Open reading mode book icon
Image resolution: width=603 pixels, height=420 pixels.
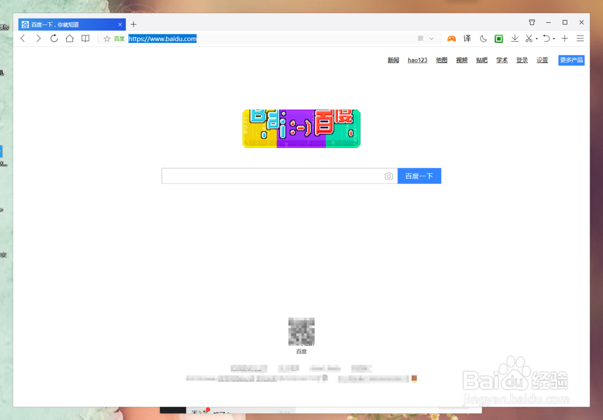pos(86,39)
